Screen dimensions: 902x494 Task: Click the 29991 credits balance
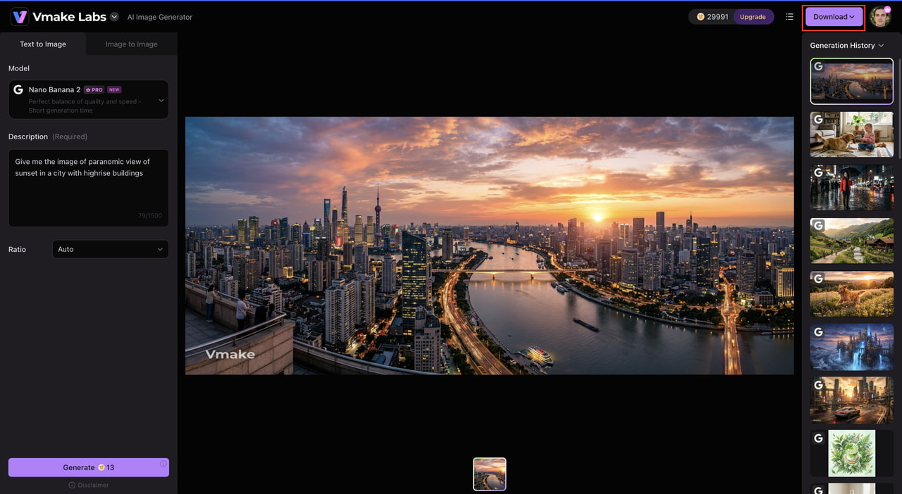(717, 17)
